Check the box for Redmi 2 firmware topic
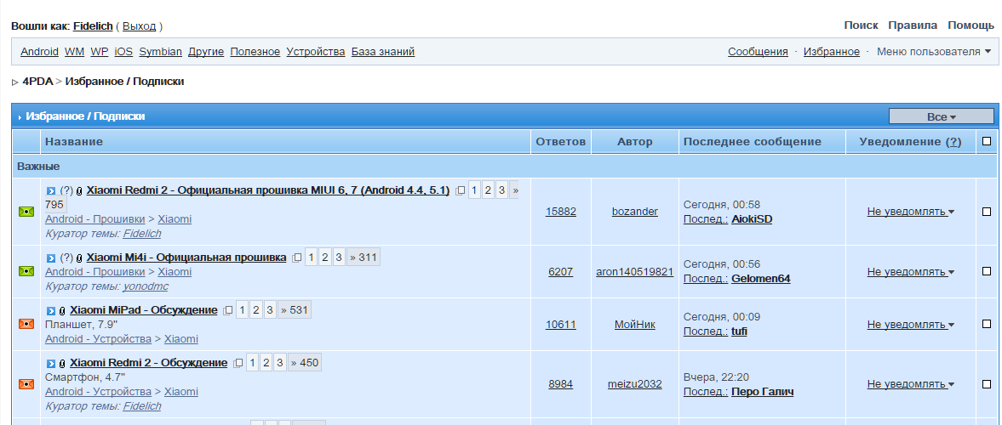1002x425 pixels. tap(987, 212)
